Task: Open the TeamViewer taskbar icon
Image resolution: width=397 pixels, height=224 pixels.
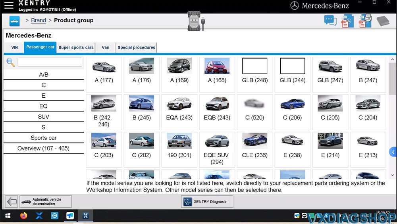Action: point(54,216)
